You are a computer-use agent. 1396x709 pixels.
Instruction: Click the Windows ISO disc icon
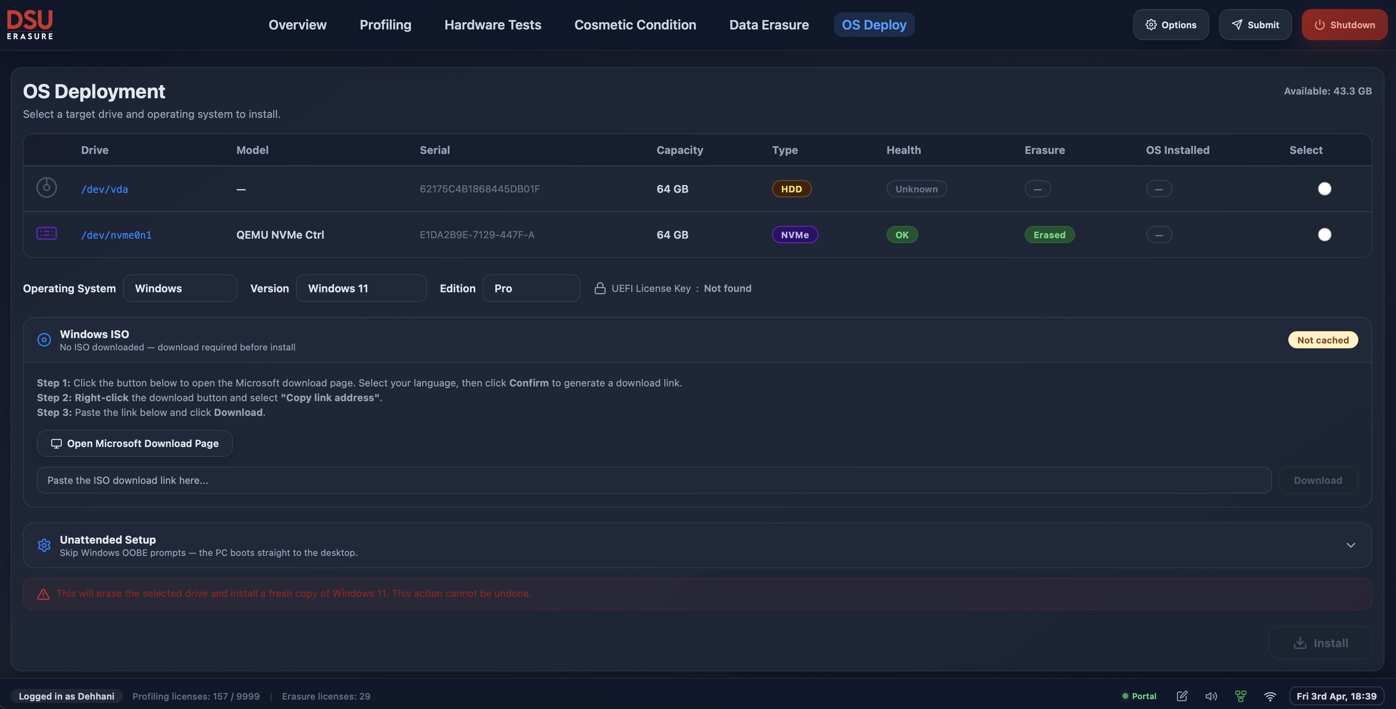44,339
